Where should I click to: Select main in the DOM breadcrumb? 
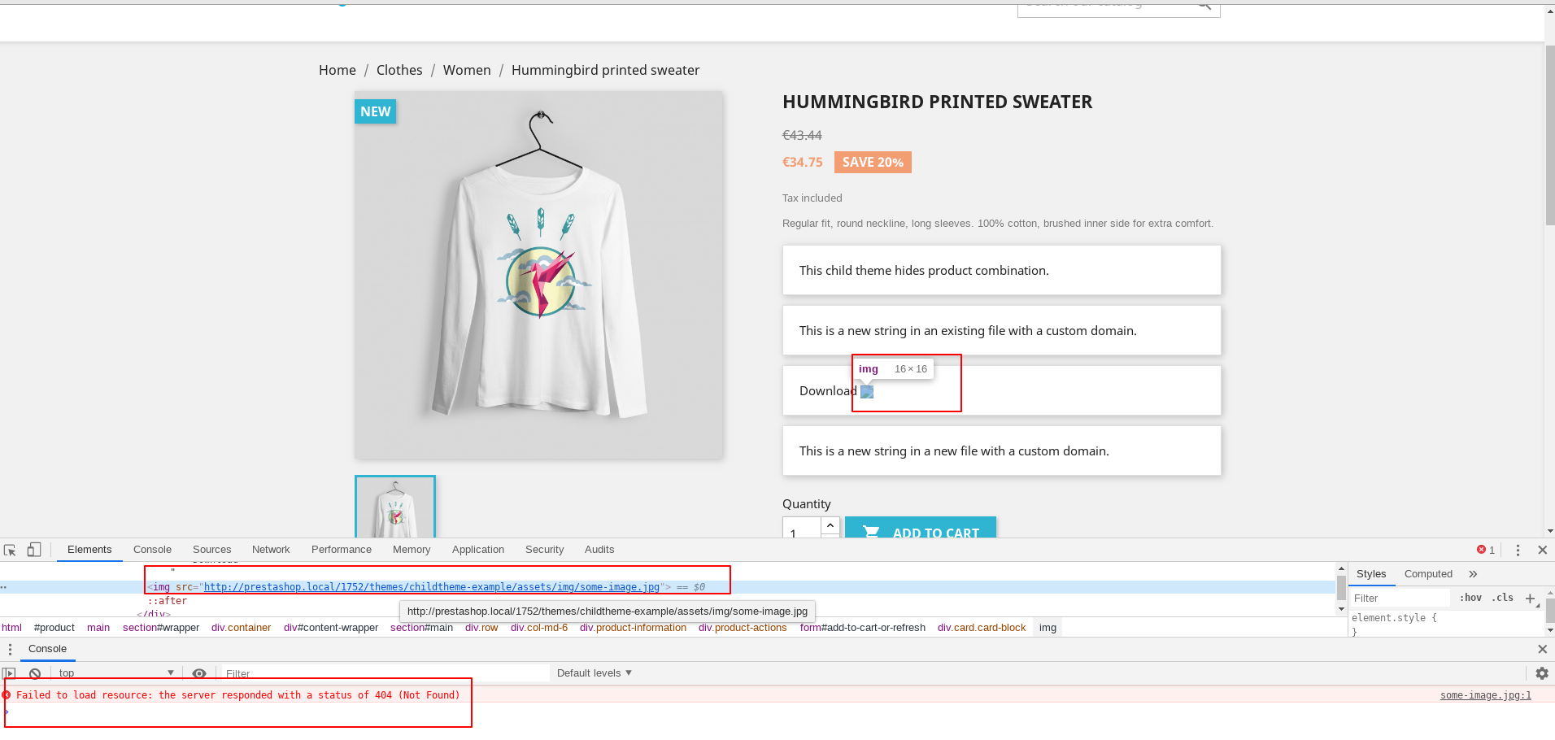pyautogui.click(x=98, y=628)
